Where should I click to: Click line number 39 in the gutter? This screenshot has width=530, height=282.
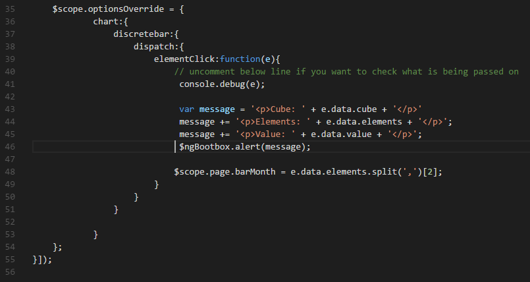click(9, 59)
